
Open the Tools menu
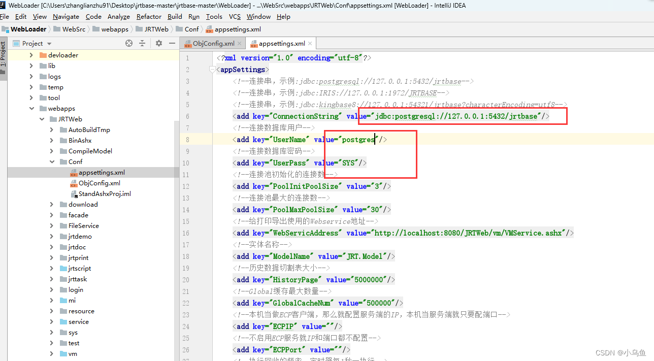[x=214, y=17]
